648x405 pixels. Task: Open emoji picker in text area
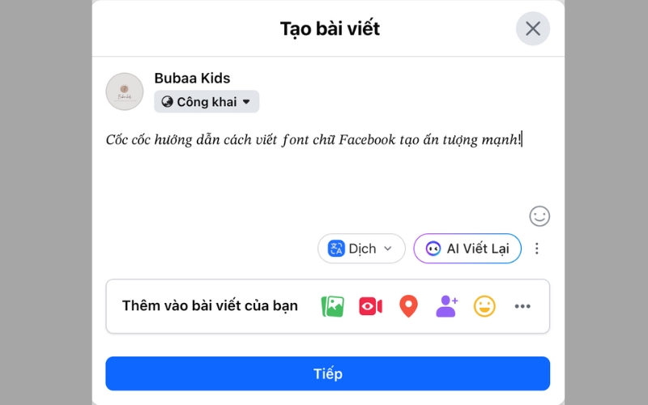539,216
